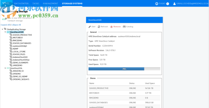Screen dimensions: 209x108
Task: Click the VME logo
Action: 6,4
